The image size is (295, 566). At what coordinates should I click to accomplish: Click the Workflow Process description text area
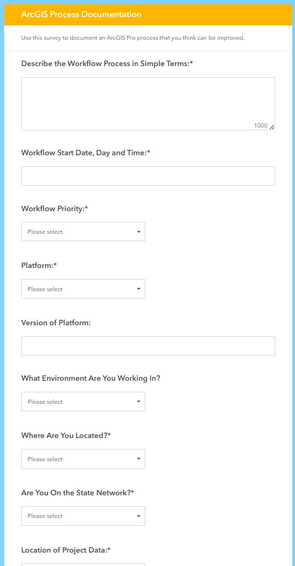(x=147, y=103)
